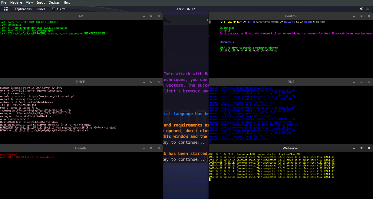The width and height of the screenshot is (373, 199).
Task: Click the 'AP-ENABLED' line in AP window
Action: 11,25
